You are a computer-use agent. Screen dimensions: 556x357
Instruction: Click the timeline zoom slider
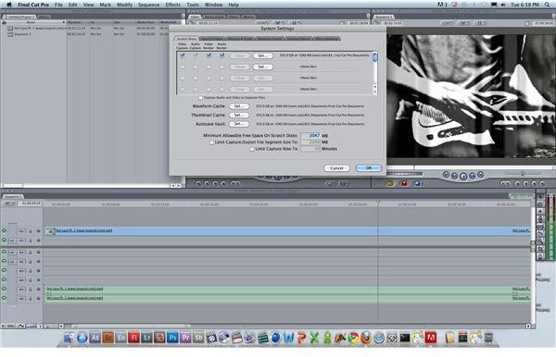tap(51, 326)
